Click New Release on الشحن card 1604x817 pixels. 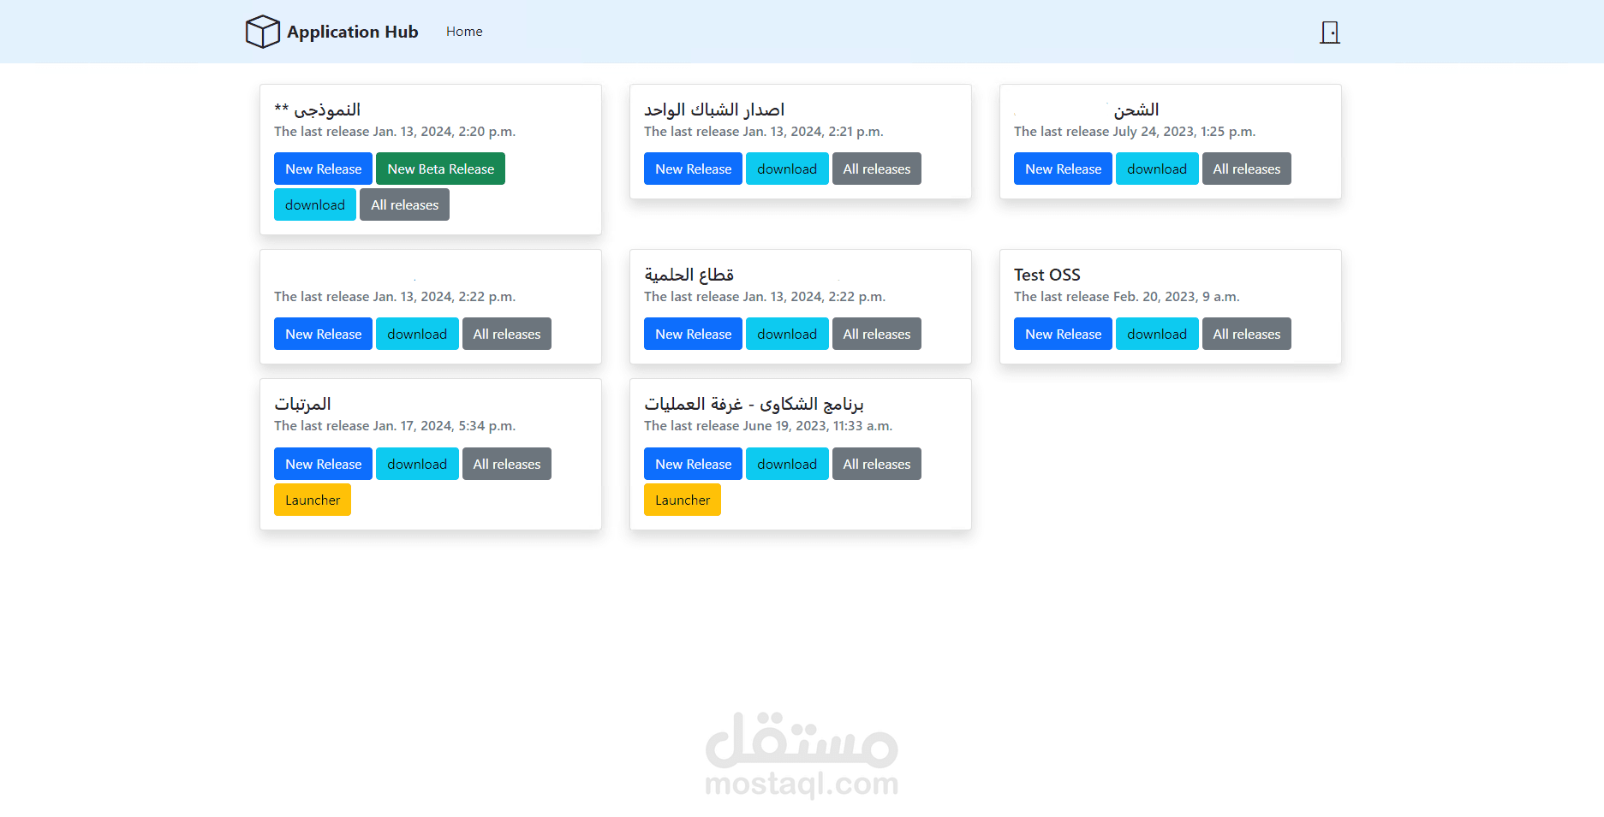tap(1064, 169)
